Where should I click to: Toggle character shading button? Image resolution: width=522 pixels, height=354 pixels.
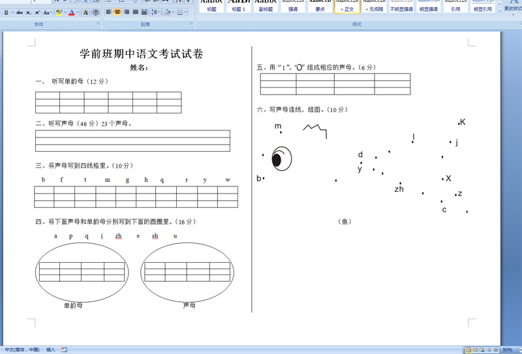pos(85,12)
